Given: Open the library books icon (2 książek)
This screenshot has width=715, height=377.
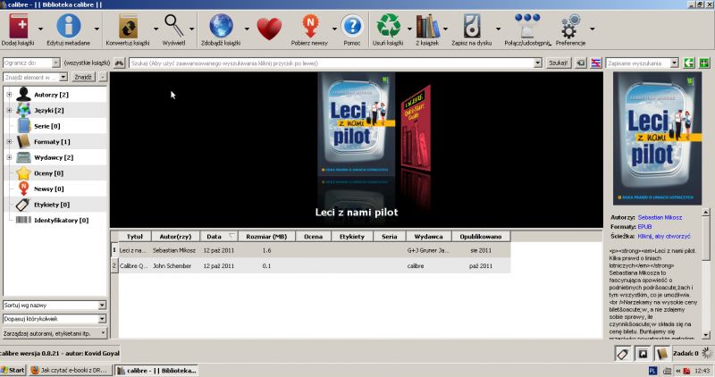Looking at the screenshot, I should [427, 26].
